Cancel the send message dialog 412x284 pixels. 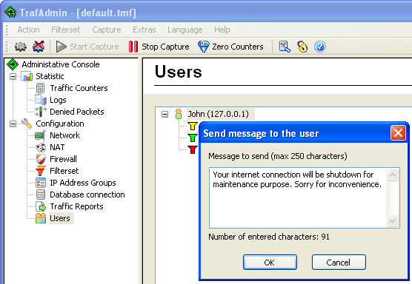coord(339,262)
